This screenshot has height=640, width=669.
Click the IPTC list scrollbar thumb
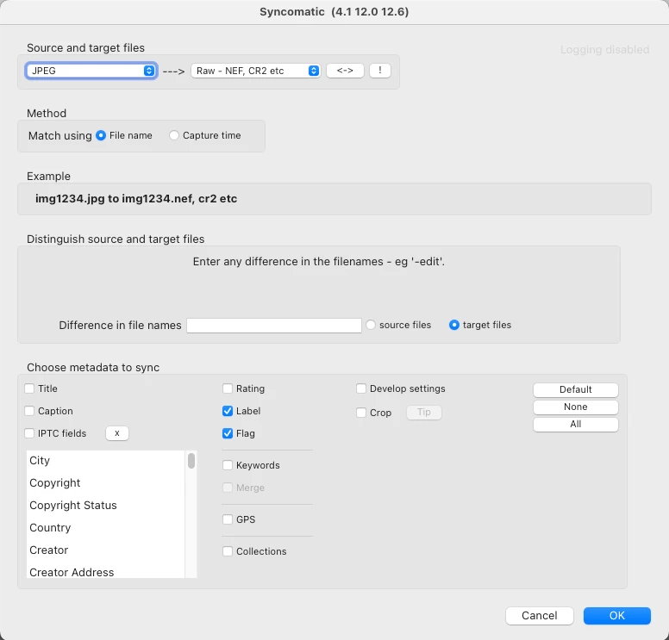point(191,461)
